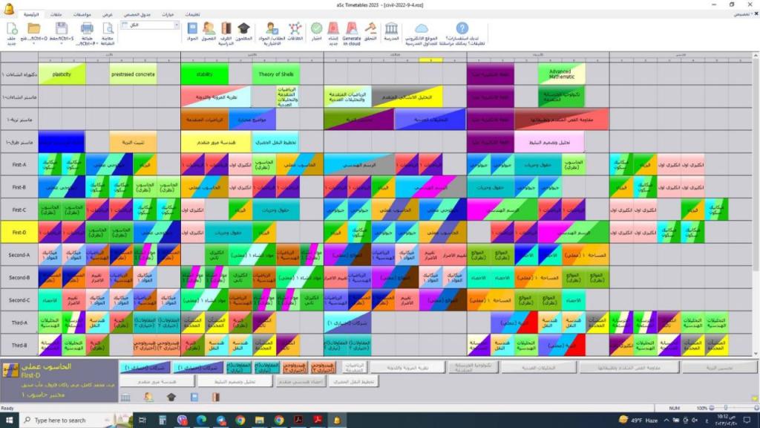The image size is (760, 428).
Task: Click the help question mark icon
Action: pyautogui.click(x=462, y=28)
